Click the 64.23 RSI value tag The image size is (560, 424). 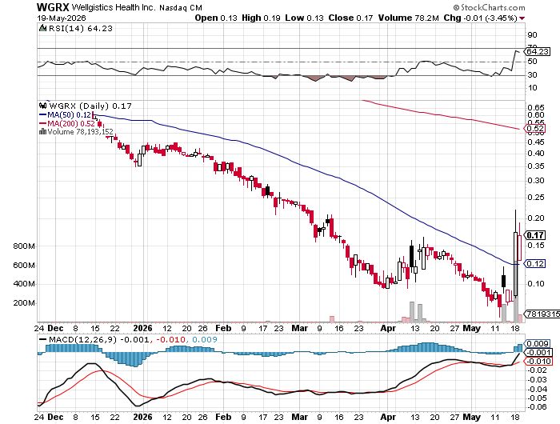(x=538, y=52)
